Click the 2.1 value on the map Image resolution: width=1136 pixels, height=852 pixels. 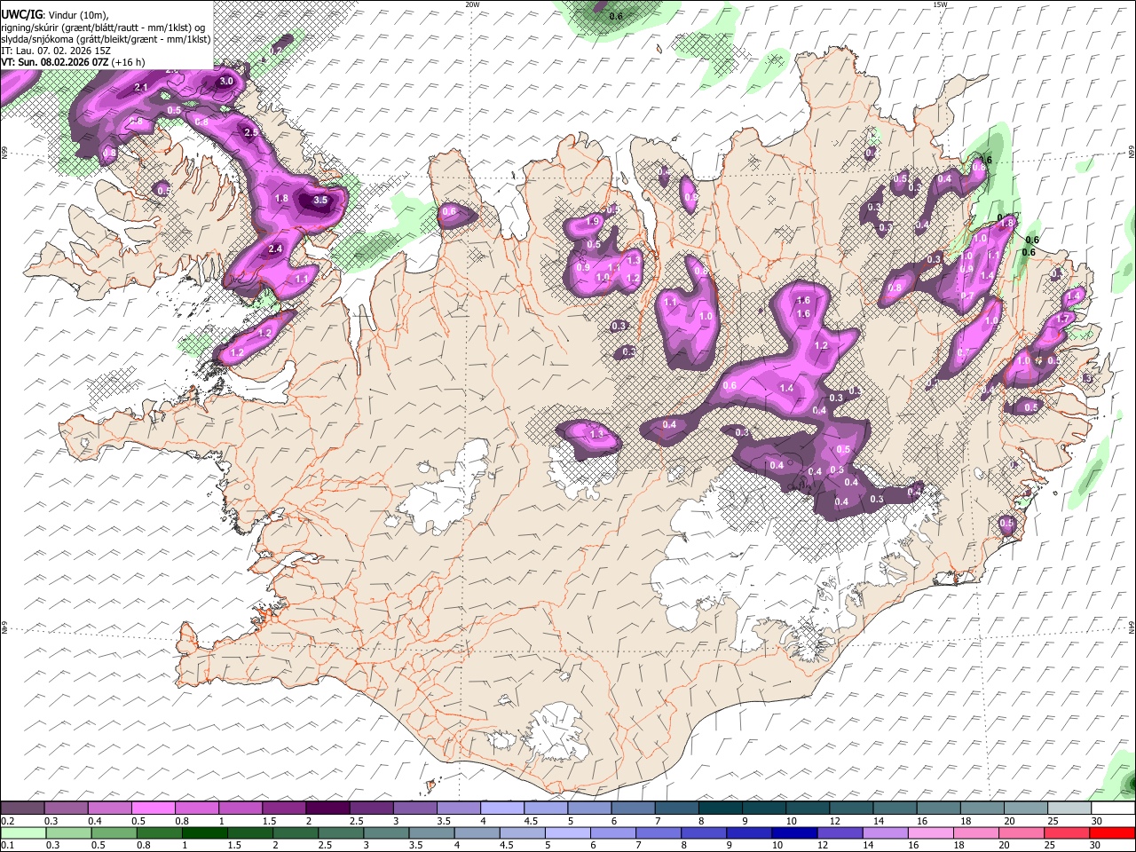(141, 88)
